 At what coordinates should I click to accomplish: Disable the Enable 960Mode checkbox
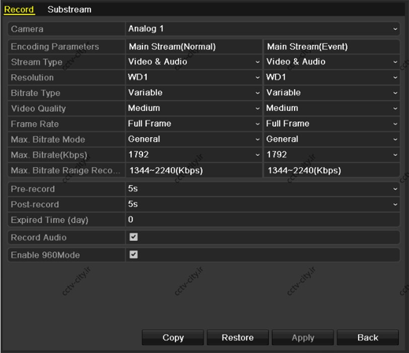(133, 255)
